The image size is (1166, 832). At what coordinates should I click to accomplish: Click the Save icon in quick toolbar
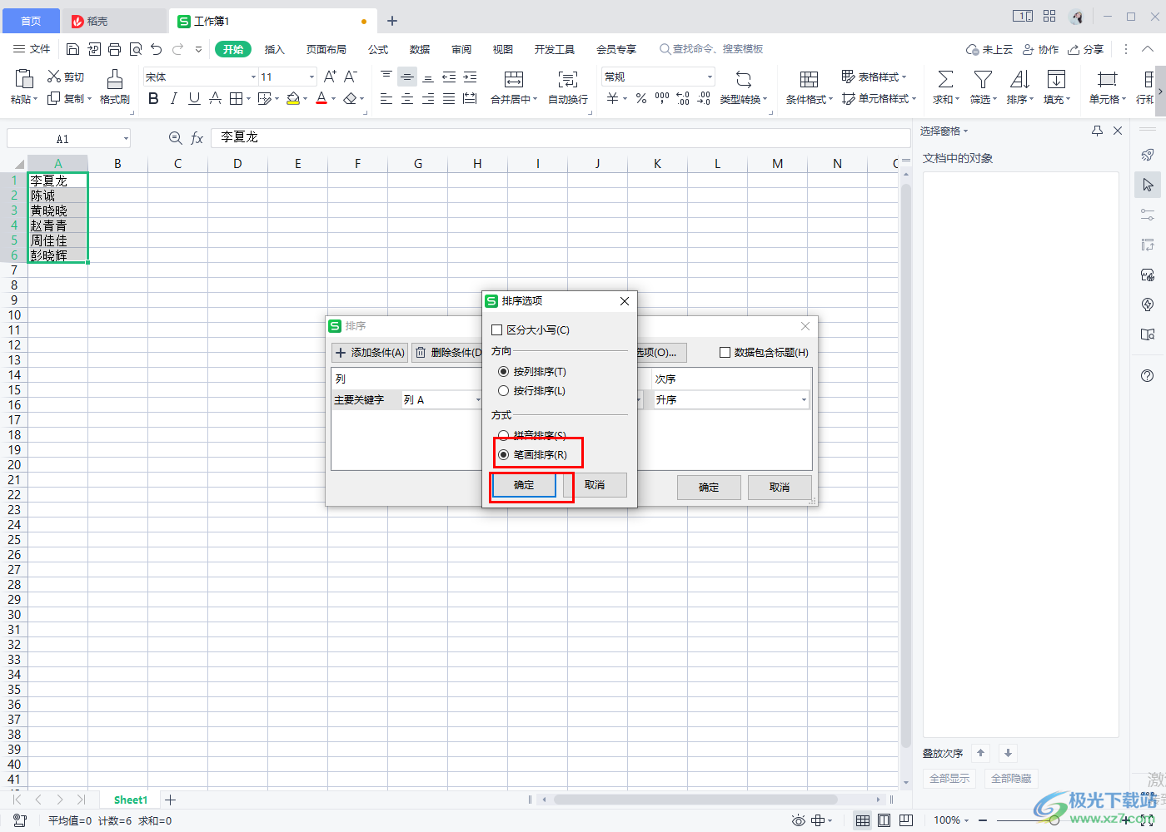coord(72,49)
